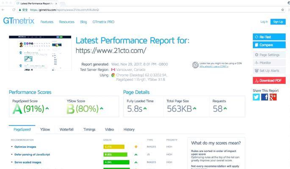290x169 pixels.
Task: Click the Sign Up button
Action: (278, 22)
